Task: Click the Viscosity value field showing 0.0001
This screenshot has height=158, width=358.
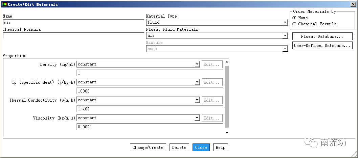Action: point(150,127)
